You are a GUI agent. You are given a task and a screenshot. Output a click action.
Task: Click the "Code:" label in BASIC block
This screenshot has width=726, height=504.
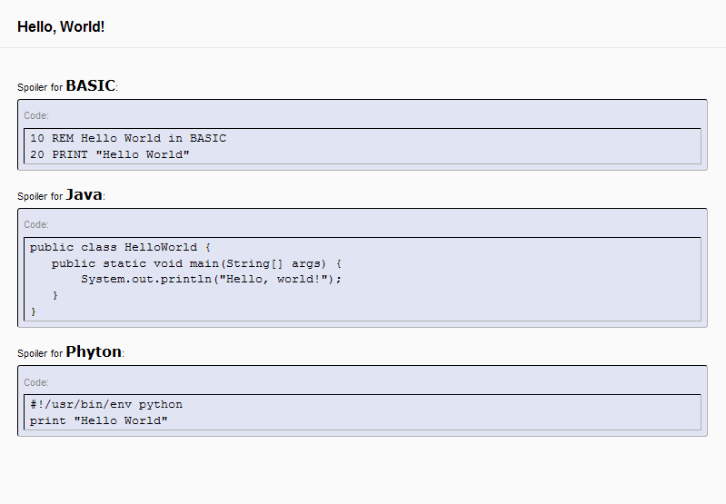coord(36,115)
